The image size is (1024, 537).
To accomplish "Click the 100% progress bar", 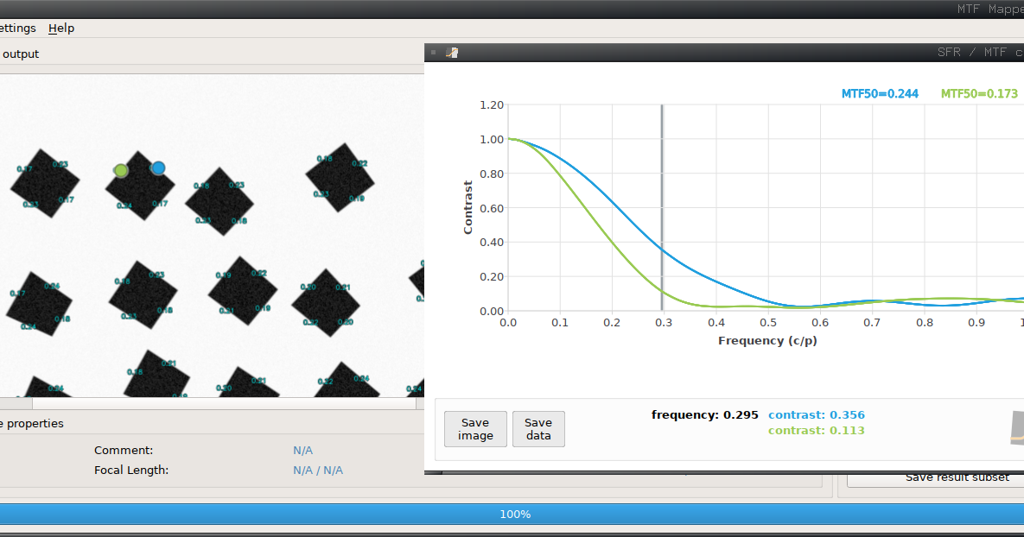I will (515, 514).
